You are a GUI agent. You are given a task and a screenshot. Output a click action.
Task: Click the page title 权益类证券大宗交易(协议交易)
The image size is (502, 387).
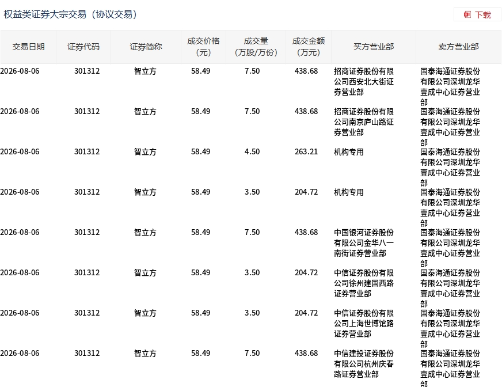(x=70, y=14)
